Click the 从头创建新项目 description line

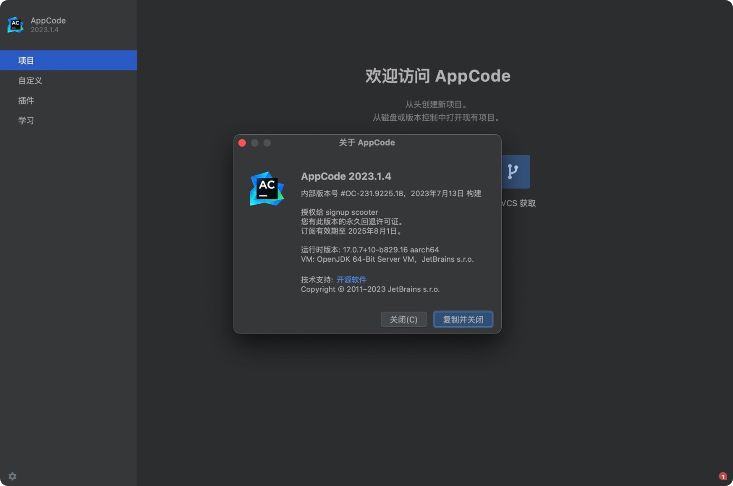(436, 104)
